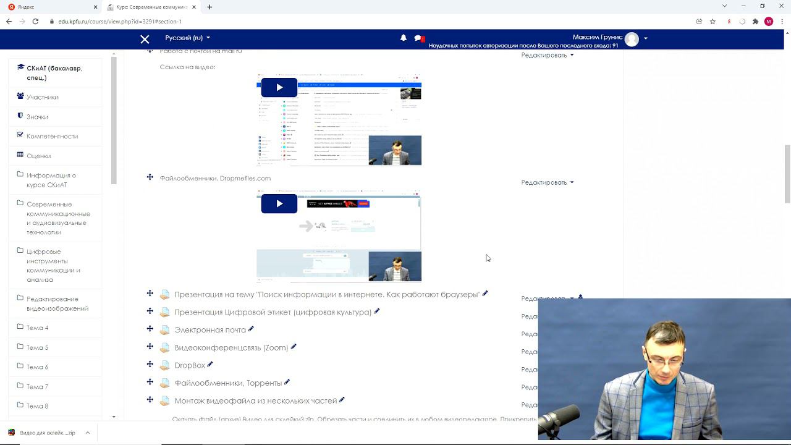Image resolution: width=791 pixels, height=445 pixels.
Task: Open Файлообменники, Торренты assignment
Action: pos(228,383)
